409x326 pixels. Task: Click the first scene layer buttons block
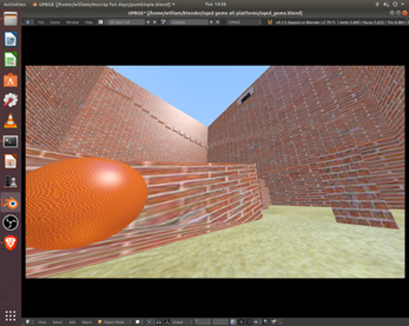[203, 322]
